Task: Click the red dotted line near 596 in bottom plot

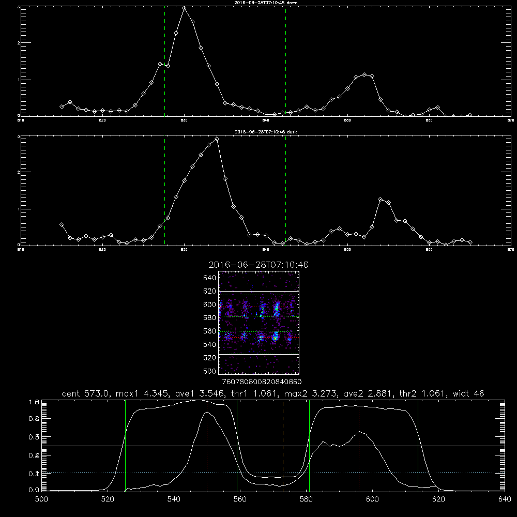Action: coord(359,446)
